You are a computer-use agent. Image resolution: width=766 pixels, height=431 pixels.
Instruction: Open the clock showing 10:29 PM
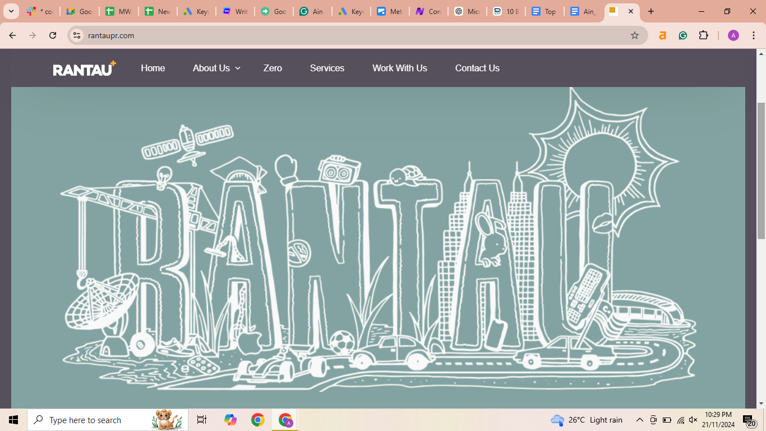click(718, 420)
